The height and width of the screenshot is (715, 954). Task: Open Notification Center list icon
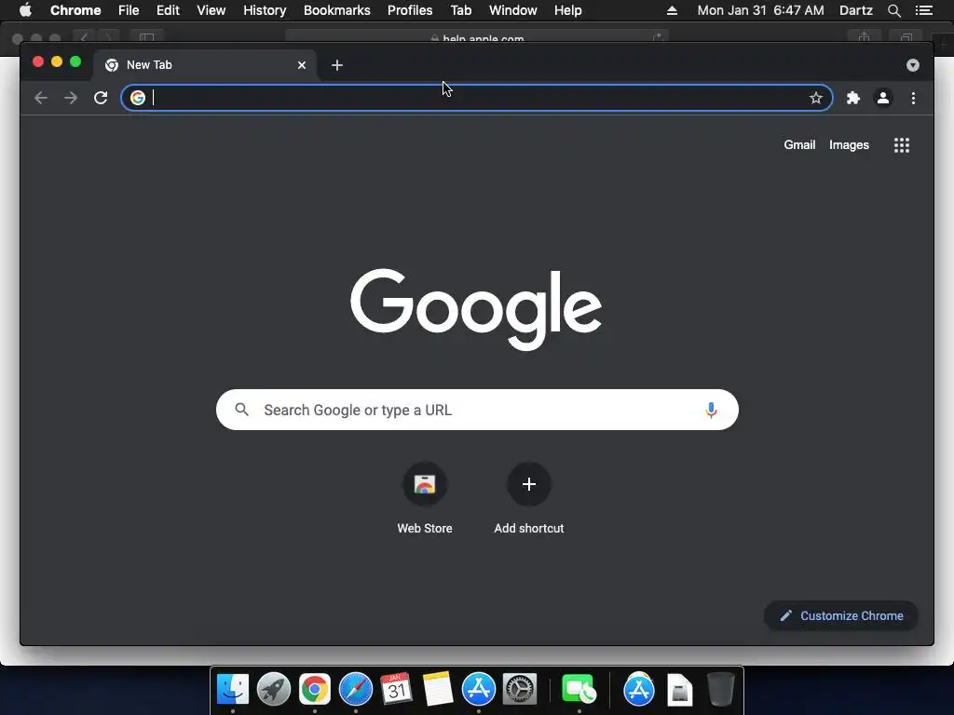[923, 10]
